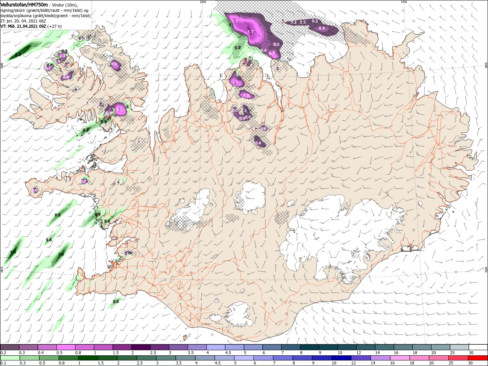488x366 pixels.
Task: Click the 2.5 rain value offshore northwest
Action: [18, 55]
